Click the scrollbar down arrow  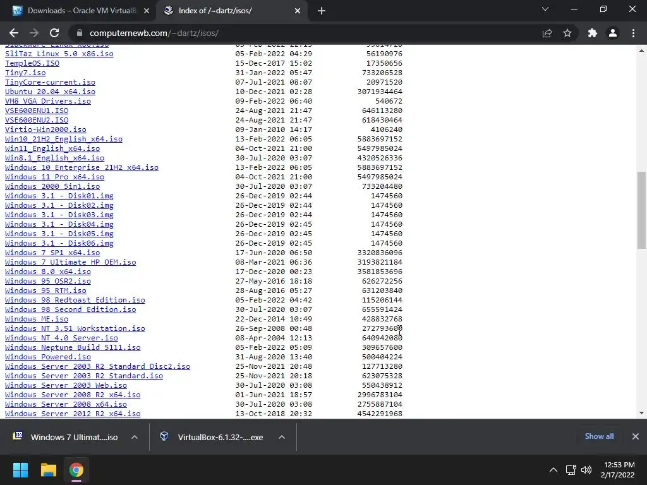pos(642,413)
